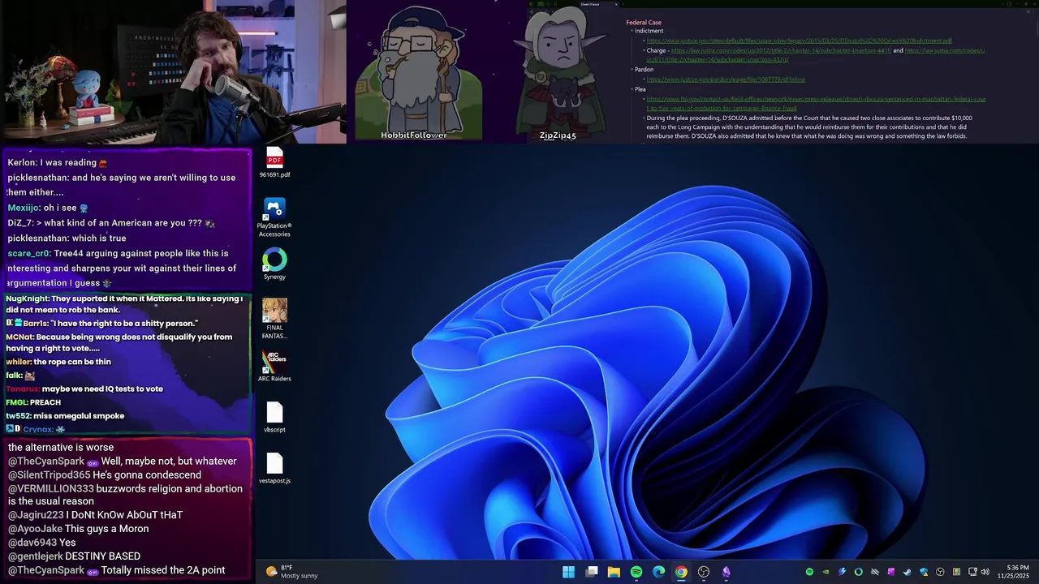1039x584 pixels.
Task: Click the Windows Security shield tray icon
Action: [x=924, y=572]
